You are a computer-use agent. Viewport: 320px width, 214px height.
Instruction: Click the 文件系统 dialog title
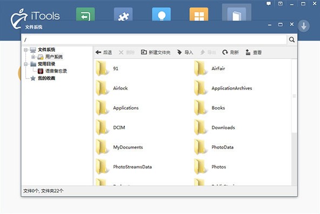click(x=34, y=27)
